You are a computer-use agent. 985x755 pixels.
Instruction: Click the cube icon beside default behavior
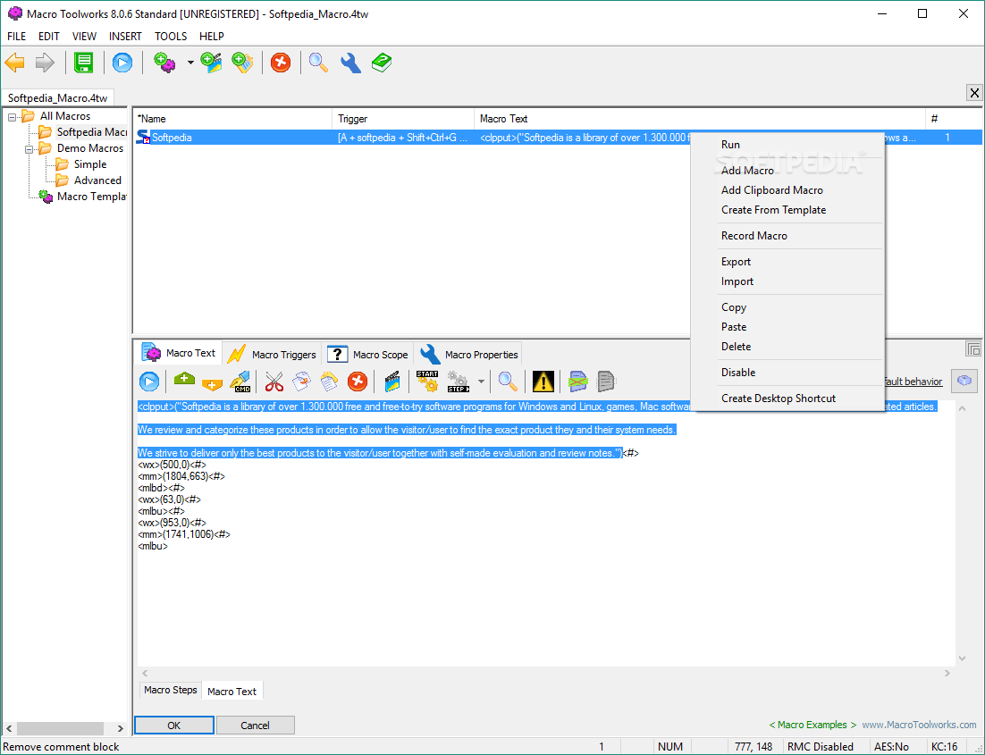tap(964, 381)
